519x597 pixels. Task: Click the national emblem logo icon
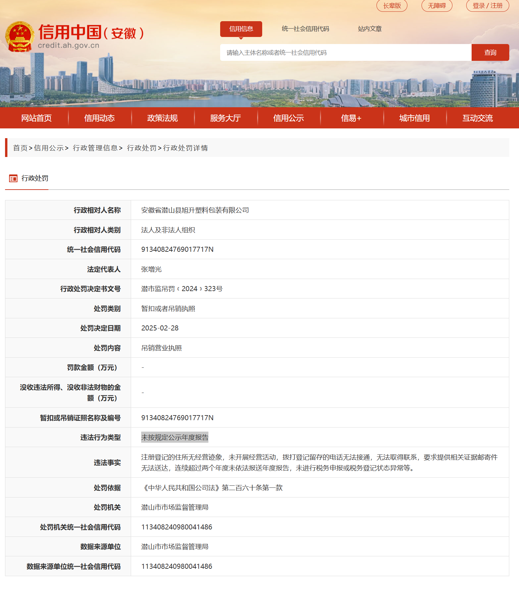(x=20, y=37)
